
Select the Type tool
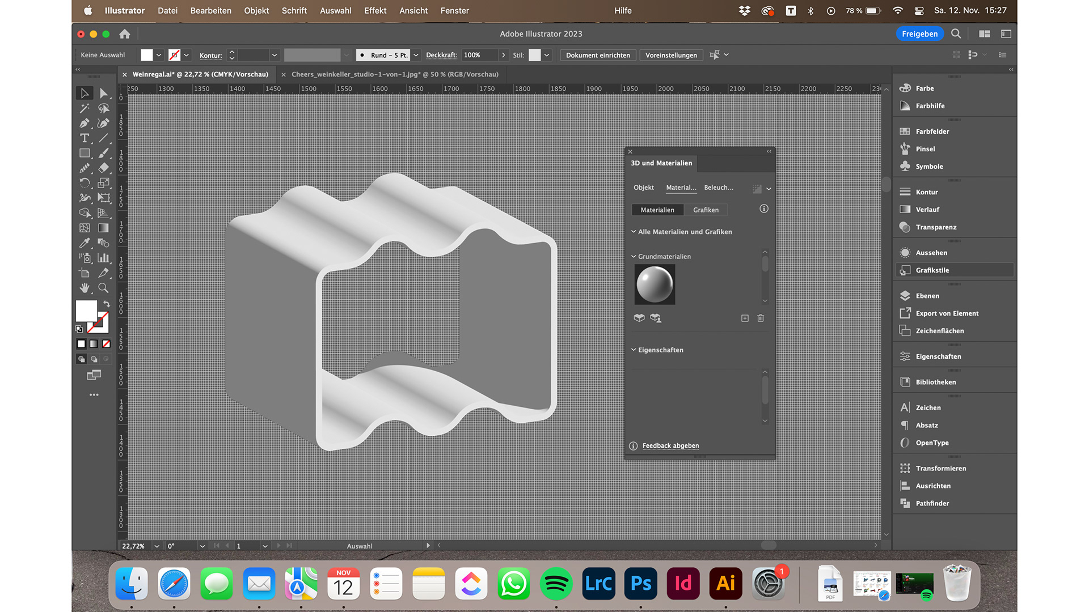coord(85,138)
